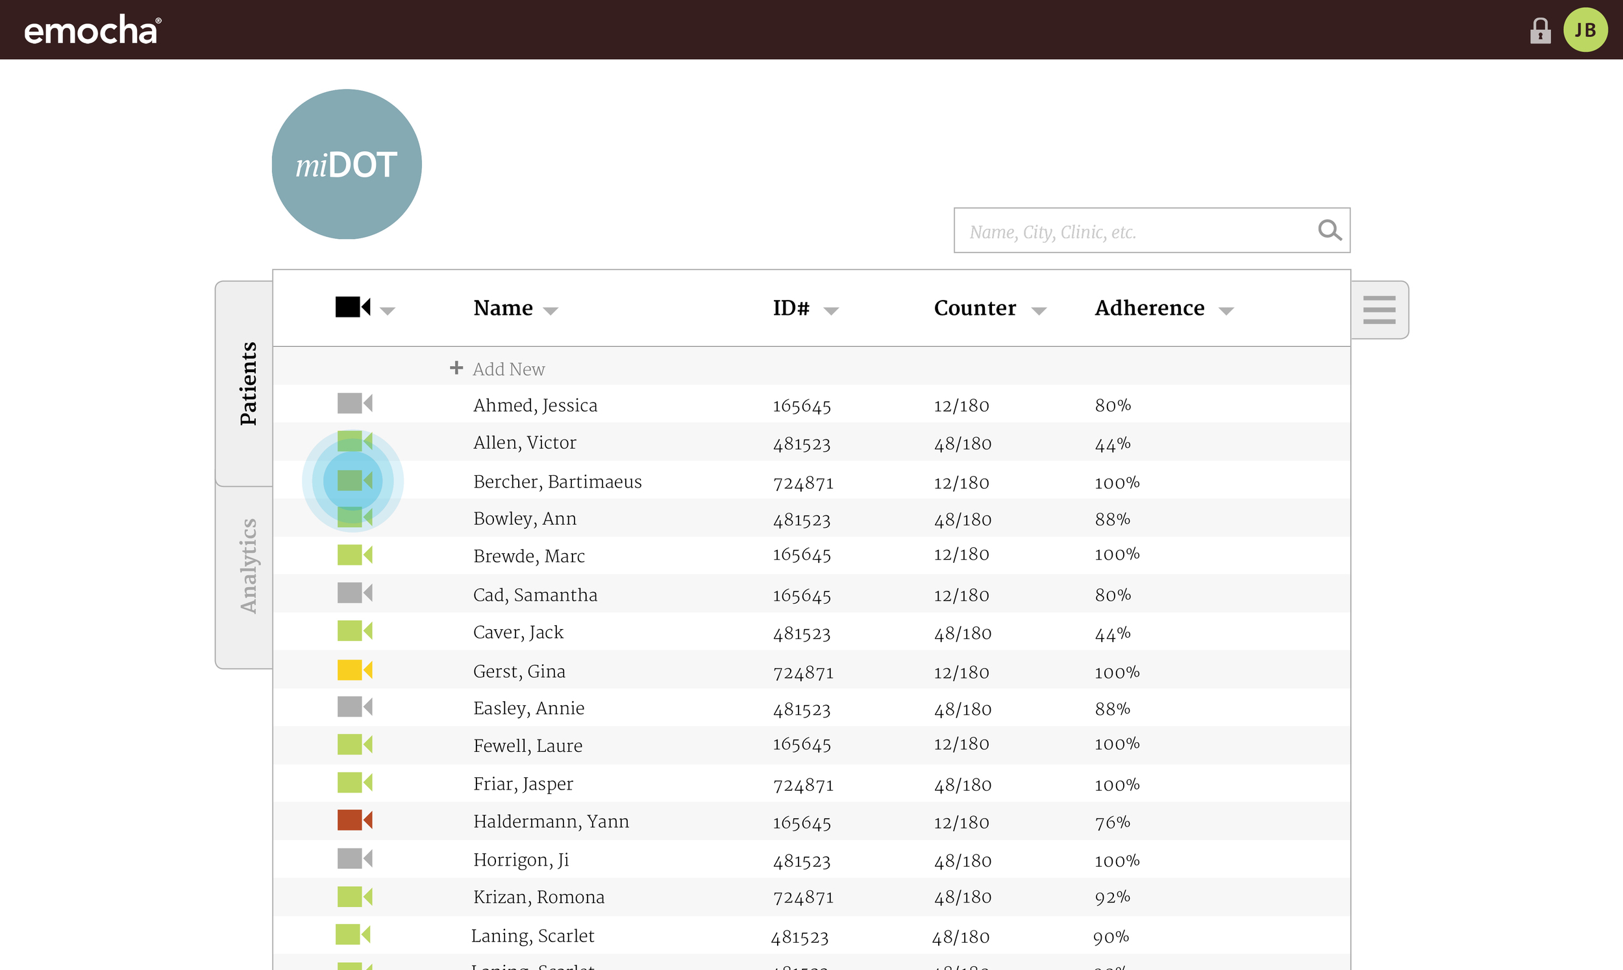The height and width of the screenshot is (970, 1623).
Task: Expand the Adherence column sort arrow
Action: (x=1226, y=311)
